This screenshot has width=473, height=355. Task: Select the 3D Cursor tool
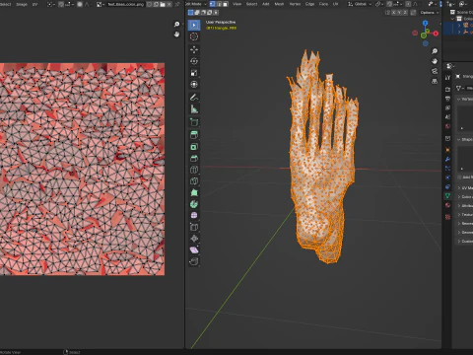coord(194,36)
